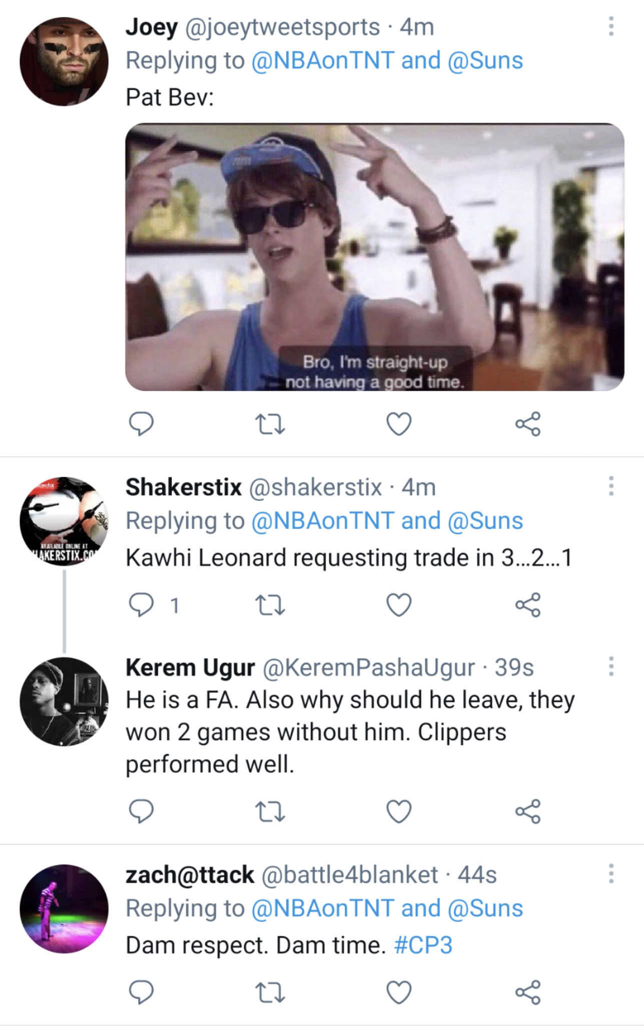
Task: Share Joey's Pat Bev tweet
Action: pyautogui.click(x=528, y=424)
